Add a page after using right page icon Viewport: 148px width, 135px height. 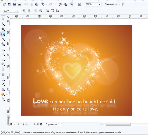(x=41, y=124)
